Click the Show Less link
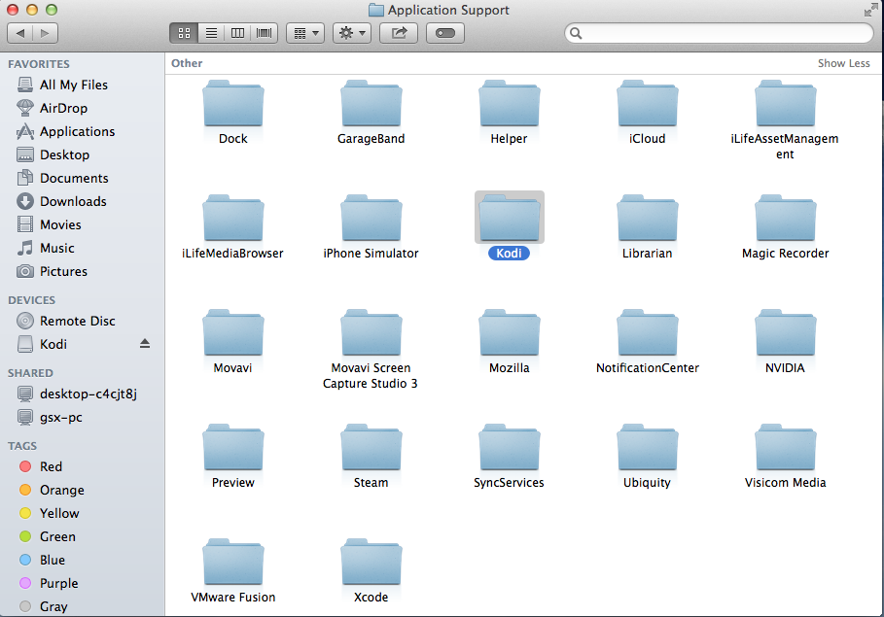 coord(843,62)
